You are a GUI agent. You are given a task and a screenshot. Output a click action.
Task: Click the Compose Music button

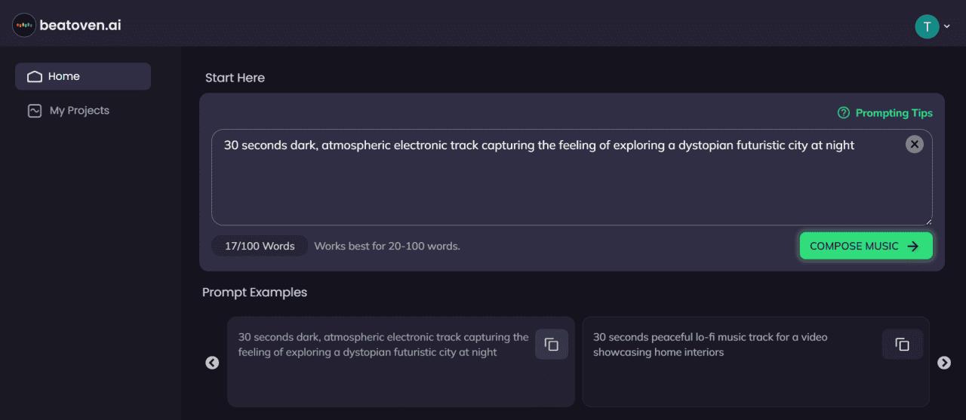pyautogui.click(x=866, y=246)
